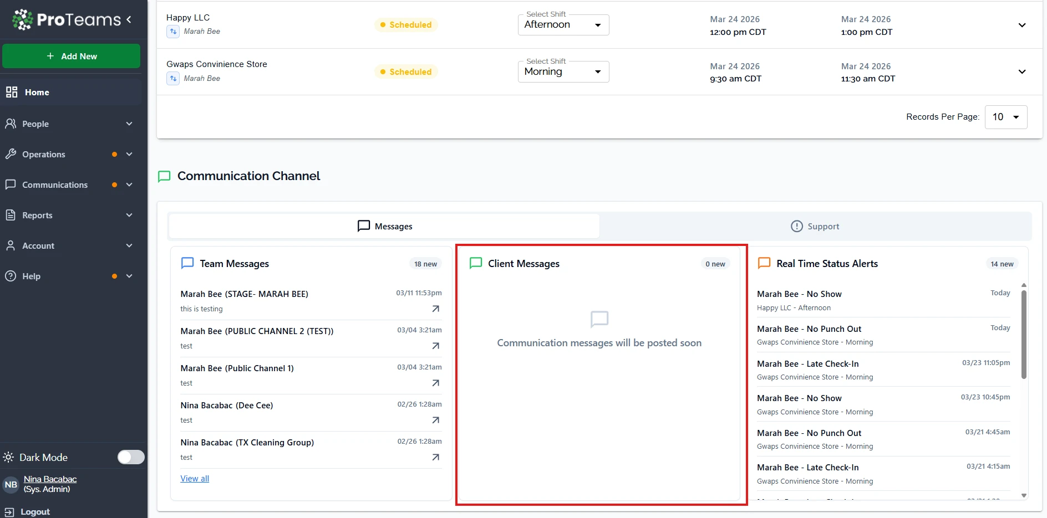Select the Messages tab
The height and width of the screenshot is (518, 1047).
(x=384, y=227)
